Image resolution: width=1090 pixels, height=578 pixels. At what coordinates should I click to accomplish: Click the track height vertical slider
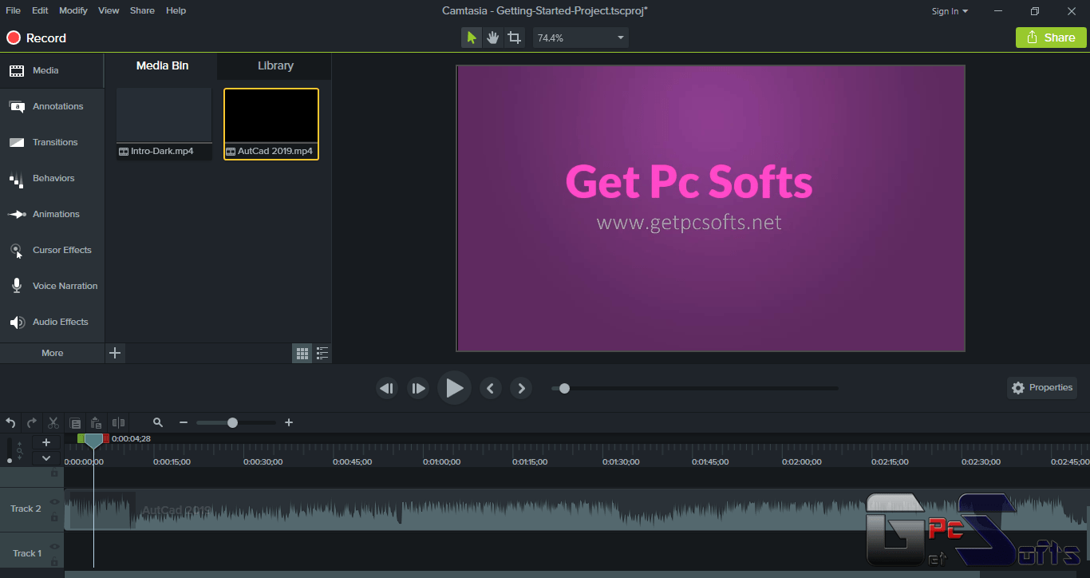click(10, 451)
